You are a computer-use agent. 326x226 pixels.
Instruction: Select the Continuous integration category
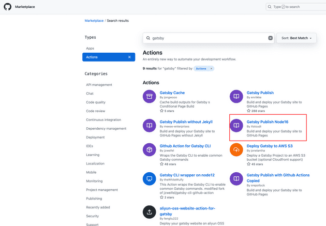coord(103,120)
